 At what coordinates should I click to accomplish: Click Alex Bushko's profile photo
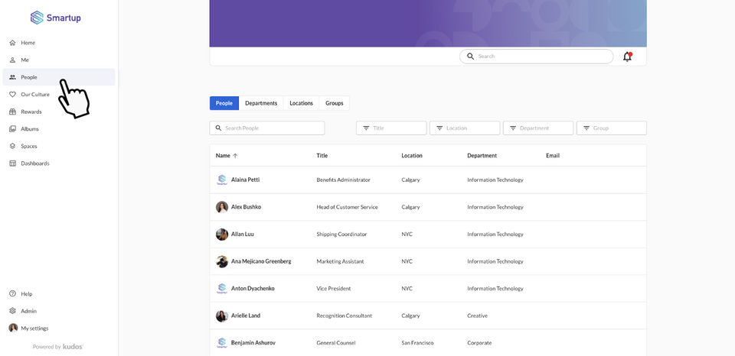[222, 207]
